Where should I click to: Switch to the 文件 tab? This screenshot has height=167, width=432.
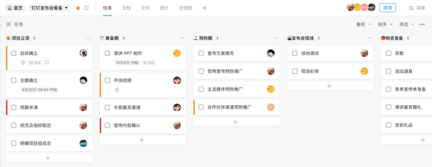pyautogui.click(x=146, y=8)
